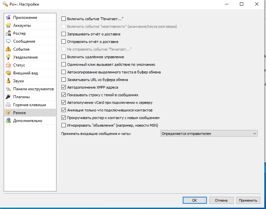
Task: Open the Определяется отправителем dropdown
Action: tap(209, 134)
